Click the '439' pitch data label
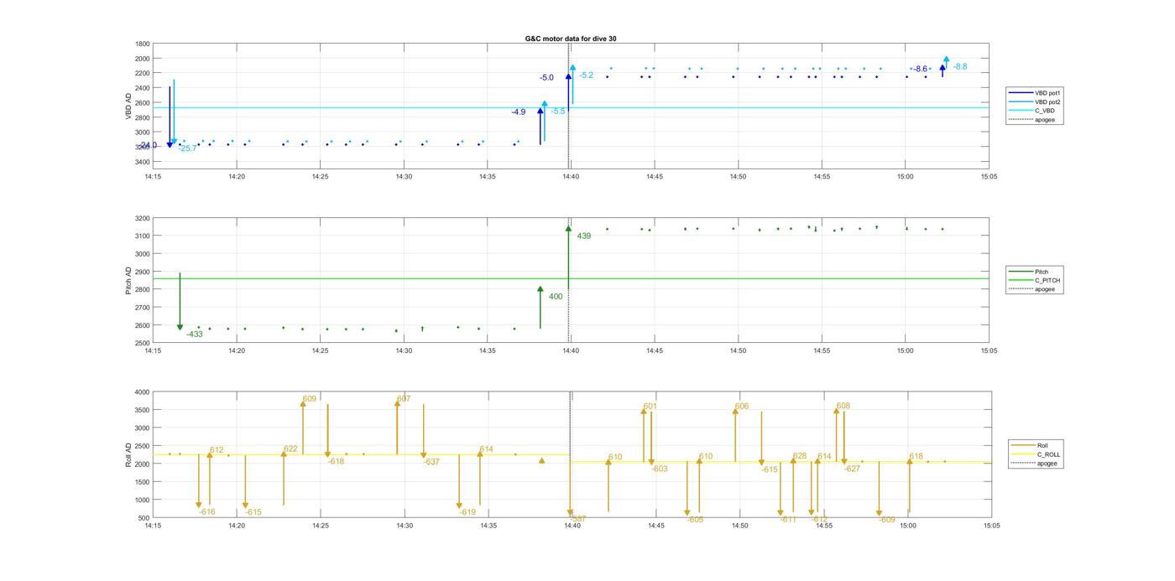 pyautogui.click(x=583, y=236)
